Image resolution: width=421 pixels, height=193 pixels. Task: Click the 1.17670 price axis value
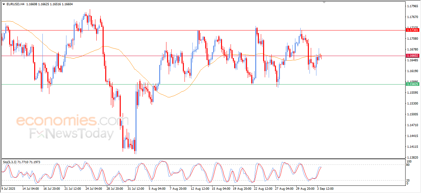(x=412, y=17)
